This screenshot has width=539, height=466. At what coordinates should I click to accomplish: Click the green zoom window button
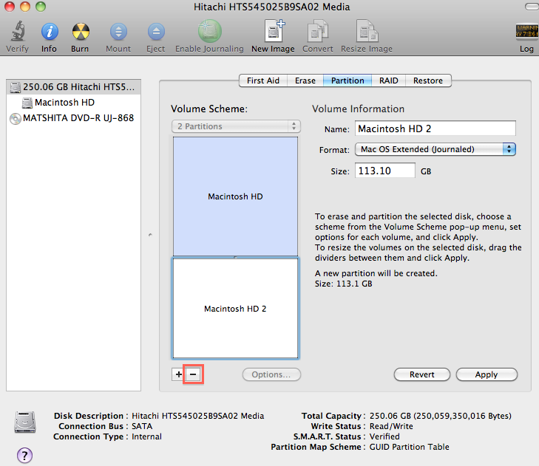41,7
